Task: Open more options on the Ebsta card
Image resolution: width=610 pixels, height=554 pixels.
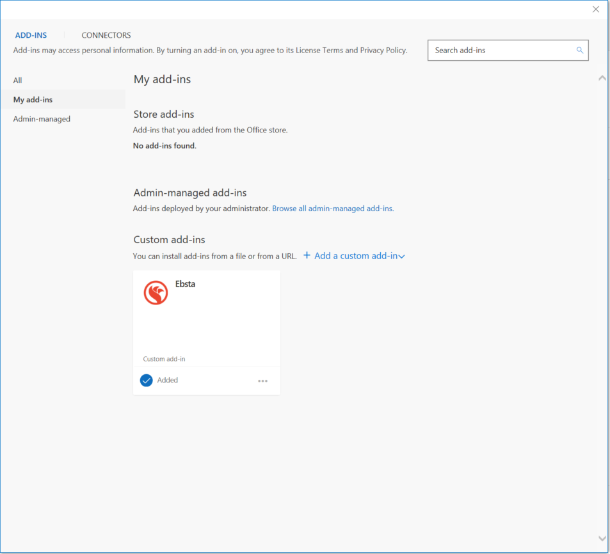Action: click(x=262, y=380)
